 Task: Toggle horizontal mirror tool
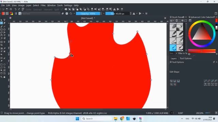[134, 14]
